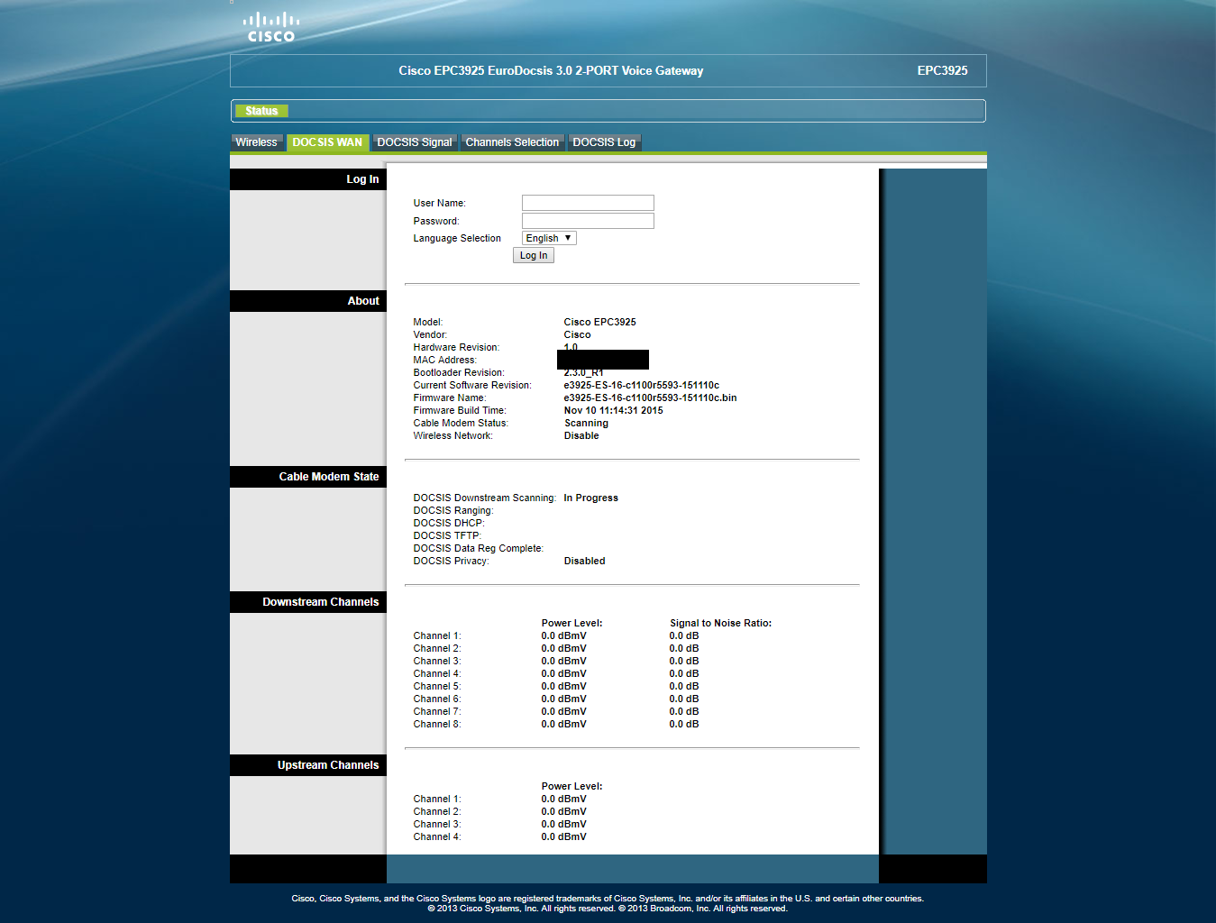Click the Upstream 'Power Level:' column header
The width and height of the screenshot is (1216, 923).
[571, 786]
